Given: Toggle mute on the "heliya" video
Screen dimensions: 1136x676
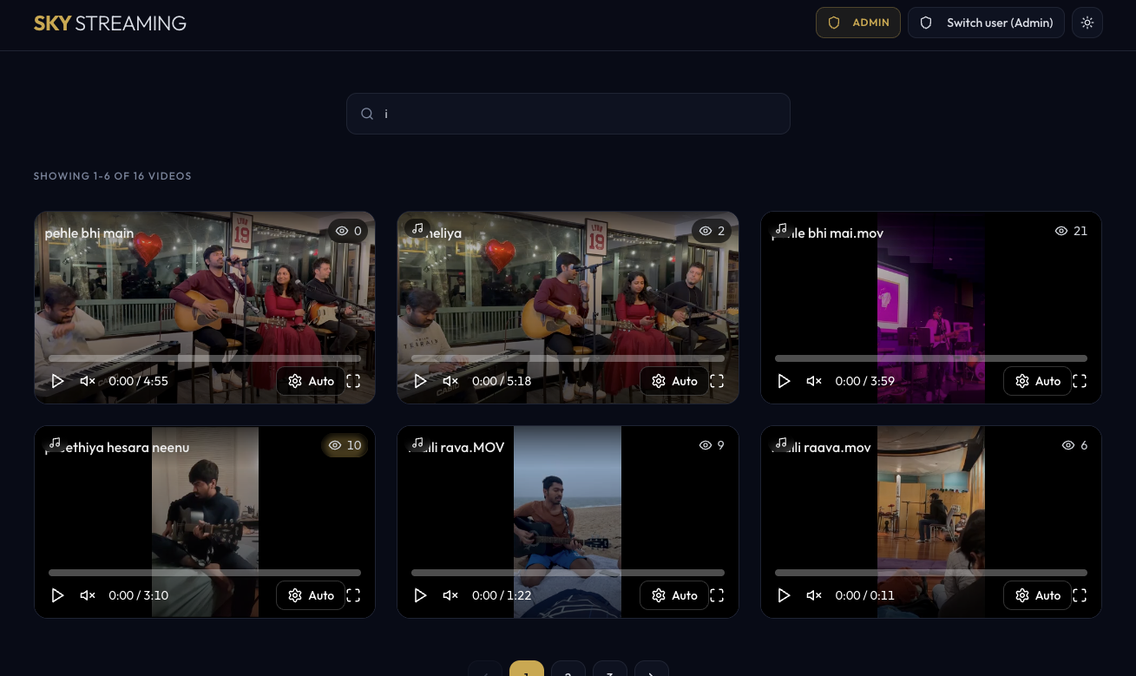Looking at the screenshot, I should tap(450, 381).
